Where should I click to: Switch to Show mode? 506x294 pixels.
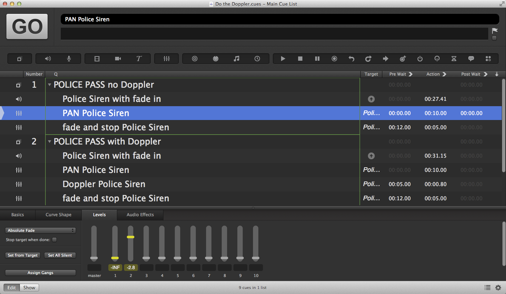pyautogui.click(x=29, y=288)
